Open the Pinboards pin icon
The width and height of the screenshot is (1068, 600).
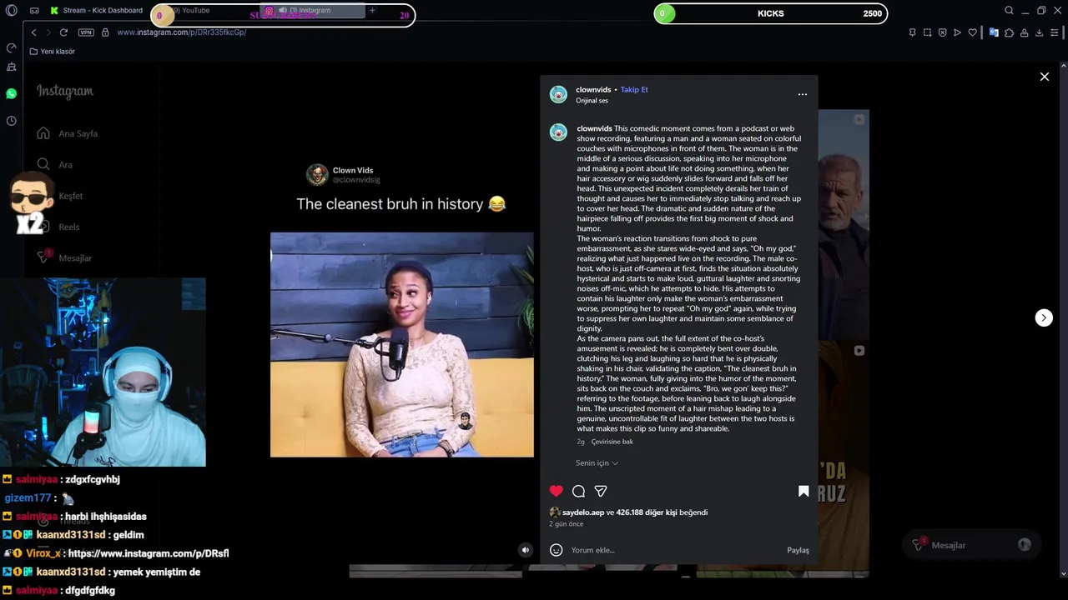tap(912, 32)
